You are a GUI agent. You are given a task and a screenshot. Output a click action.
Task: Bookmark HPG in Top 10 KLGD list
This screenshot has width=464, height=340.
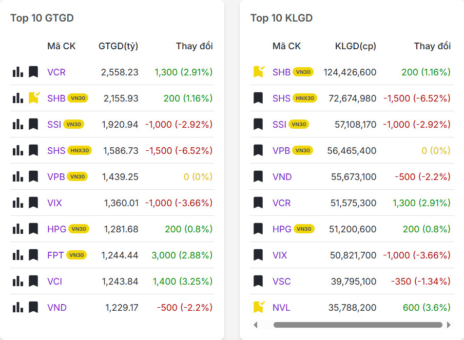(258, 229)
